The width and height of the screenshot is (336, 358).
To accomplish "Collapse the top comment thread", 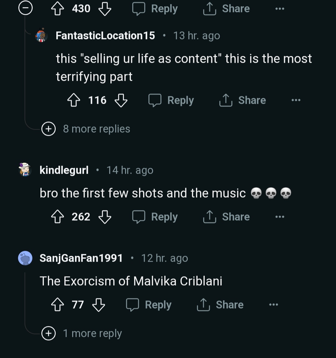I will click(26, 8).
